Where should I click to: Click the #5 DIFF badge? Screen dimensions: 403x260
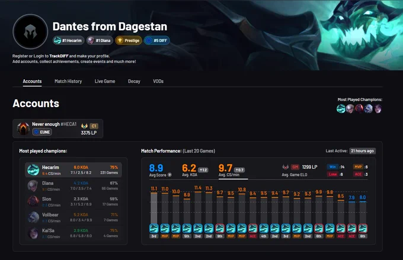pos(157,40)
